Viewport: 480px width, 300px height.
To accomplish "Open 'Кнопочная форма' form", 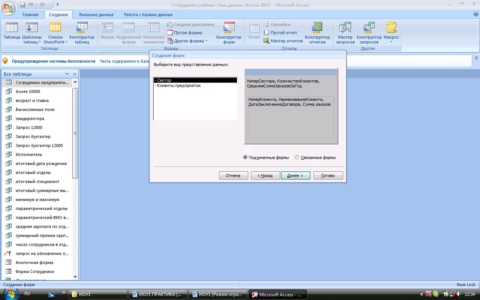I will 37,262.
